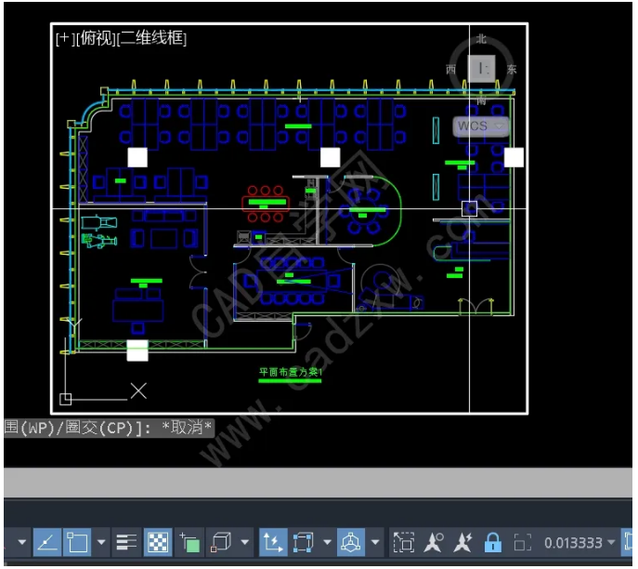Open the 二维线框 visual style menu
638x569 pixels.
(151, 39)
